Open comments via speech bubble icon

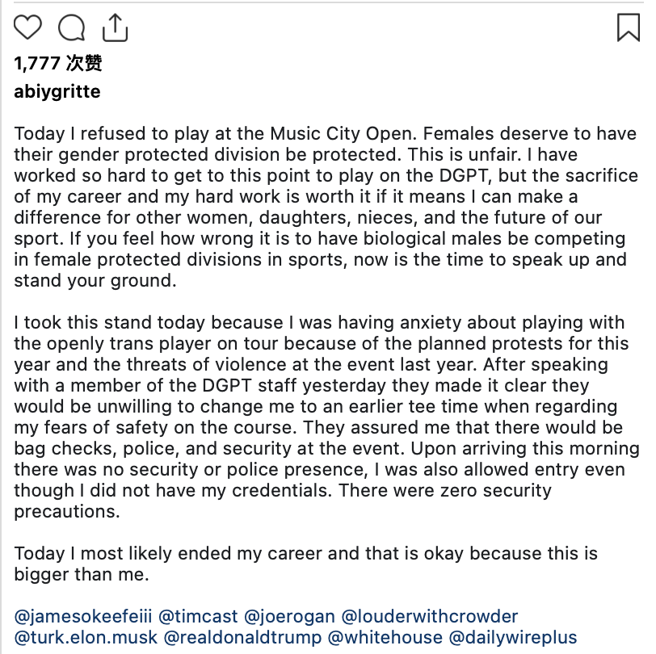coord(72,27)
